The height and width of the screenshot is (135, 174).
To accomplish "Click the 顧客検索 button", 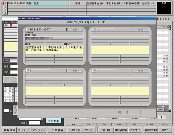I will (x=9, y=130).
